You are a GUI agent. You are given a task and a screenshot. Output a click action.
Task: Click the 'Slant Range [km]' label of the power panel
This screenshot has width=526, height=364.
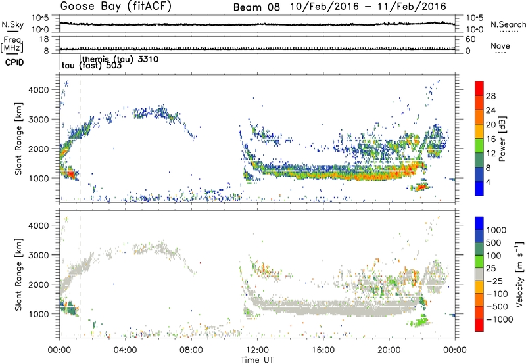pos(18,139)
